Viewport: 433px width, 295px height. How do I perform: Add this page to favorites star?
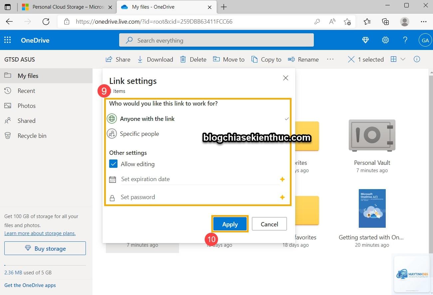[x=347, y=22]
